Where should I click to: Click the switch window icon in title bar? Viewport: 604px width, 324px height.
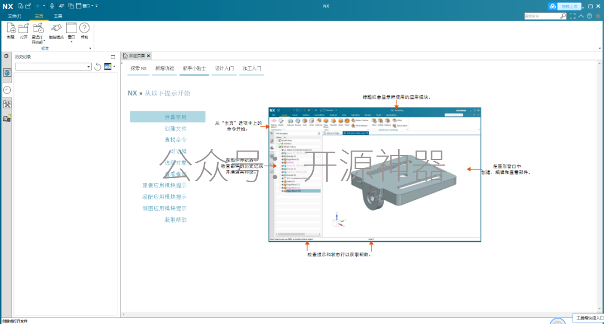coord(71,6)
